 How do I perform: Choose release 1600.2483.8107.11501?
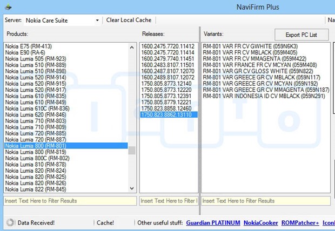[x=167, y=65]
